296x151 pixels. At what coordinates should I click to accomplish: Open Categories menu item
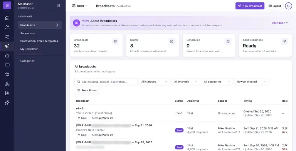click(x=27, y=61)
